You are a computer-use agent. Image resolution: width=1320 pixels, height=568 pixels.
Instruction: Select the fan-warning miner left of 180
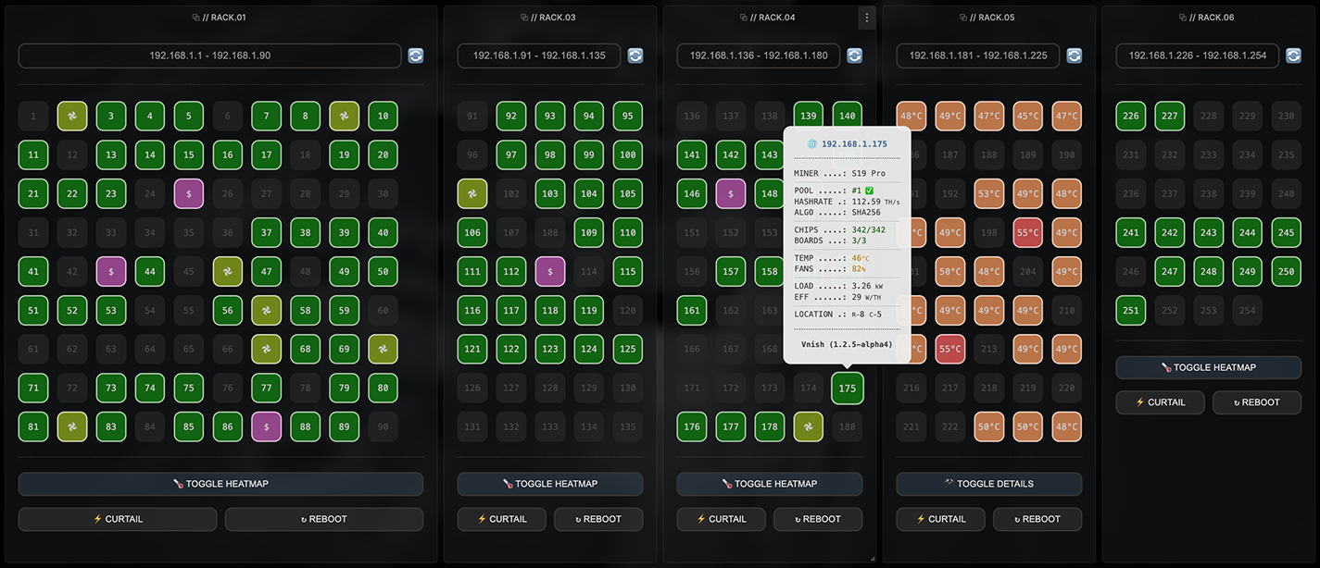pyautogui.click(x=808, y=426)
